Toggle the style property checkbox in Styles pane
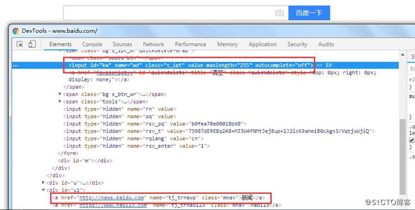The height and width of the screenshot is (210, 415). (x=412, y=140)
